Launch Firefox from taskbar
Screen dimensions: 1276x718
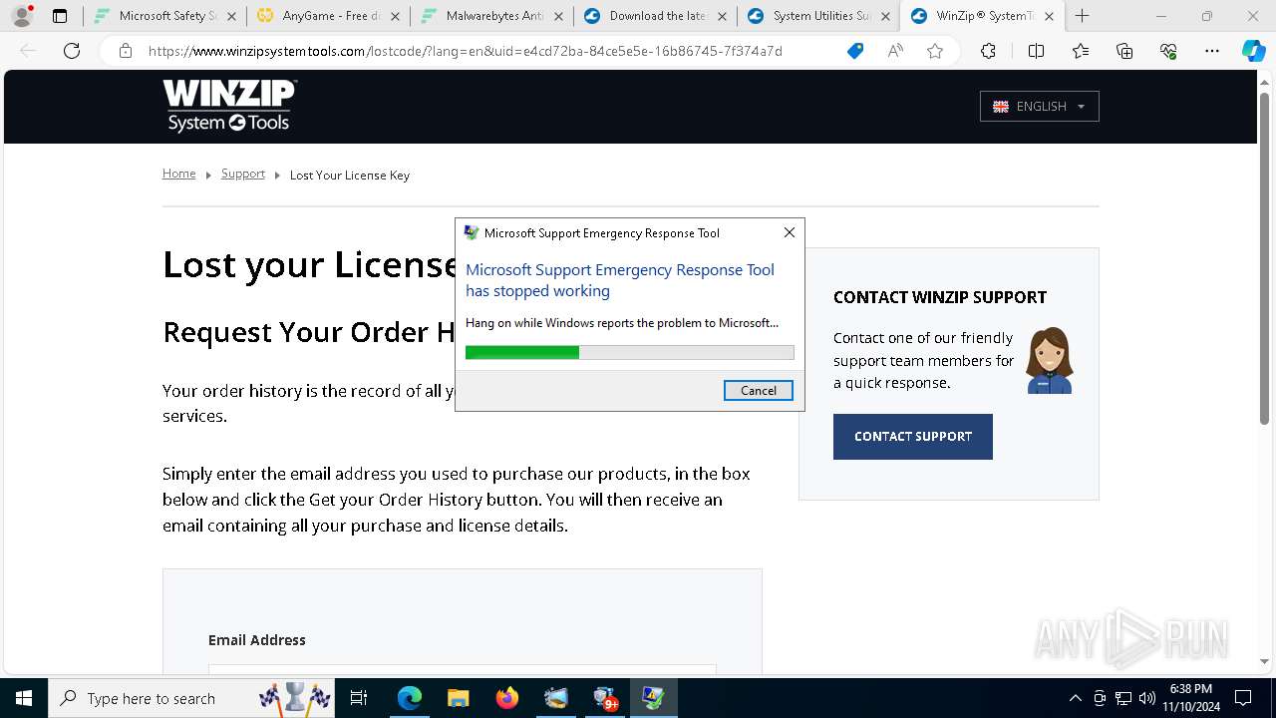tap(506, 698)
